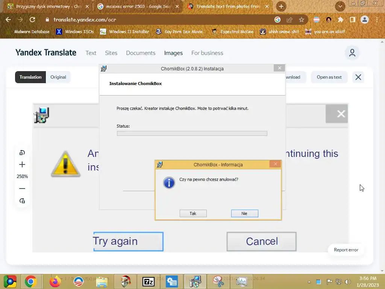Viewport: 385px width, 289px height.
Task: Open 7-Zip from the taskbar
Action: 149,281
